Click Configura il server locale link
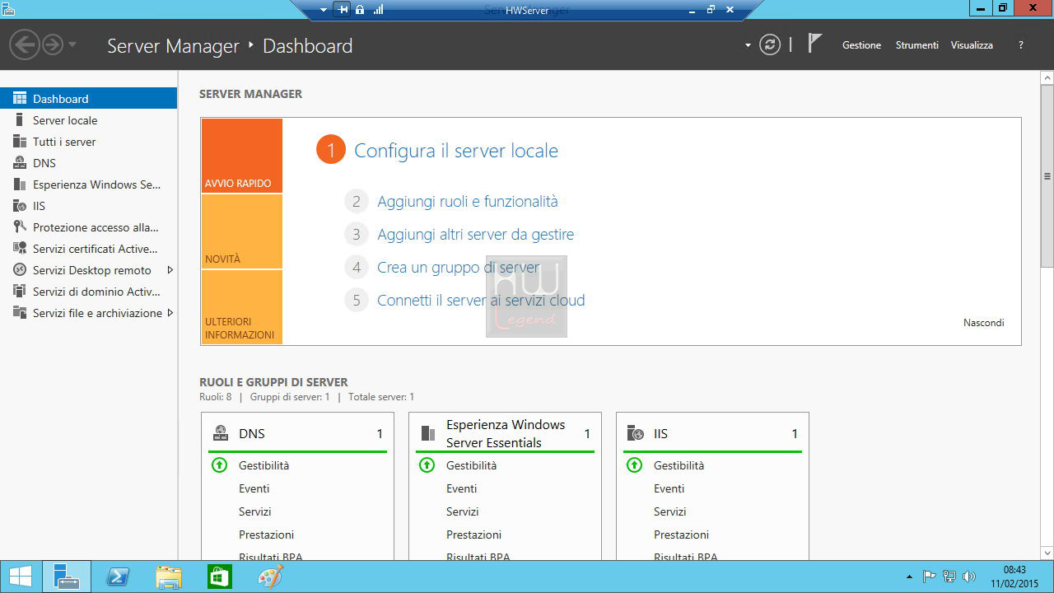 (456, 151)
